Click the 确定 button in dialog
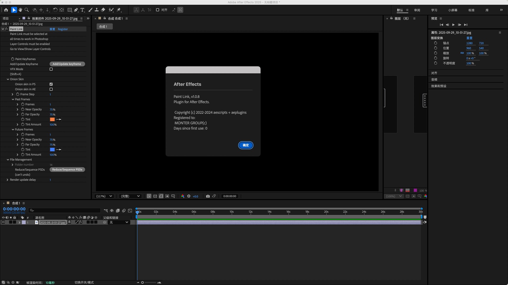The image size is (508, 285). pos(246,145)
